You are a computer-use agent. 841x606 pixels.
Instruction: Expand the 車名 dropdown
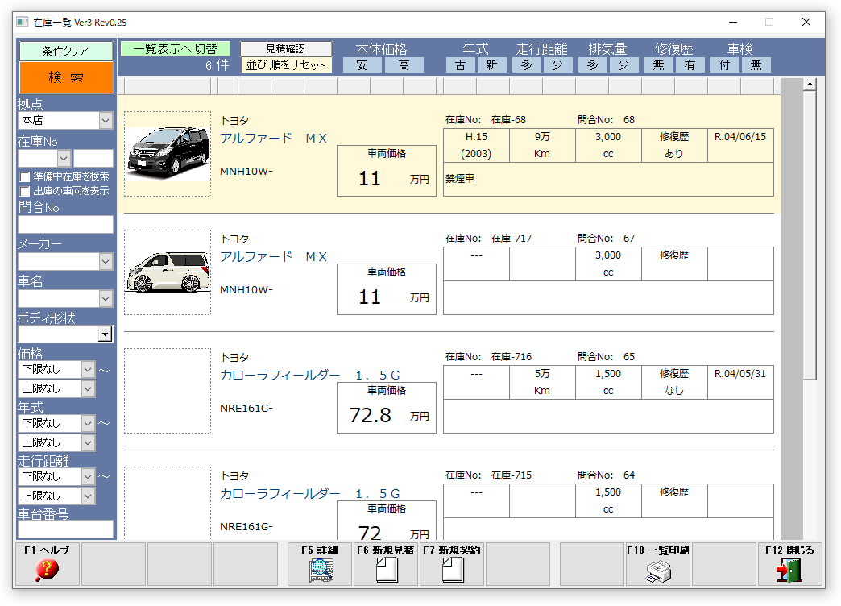pos(106,298)
